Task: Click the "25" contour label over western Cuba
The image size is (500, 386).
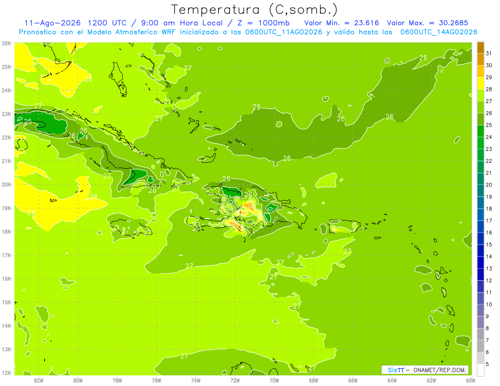Action: point(28,122)
